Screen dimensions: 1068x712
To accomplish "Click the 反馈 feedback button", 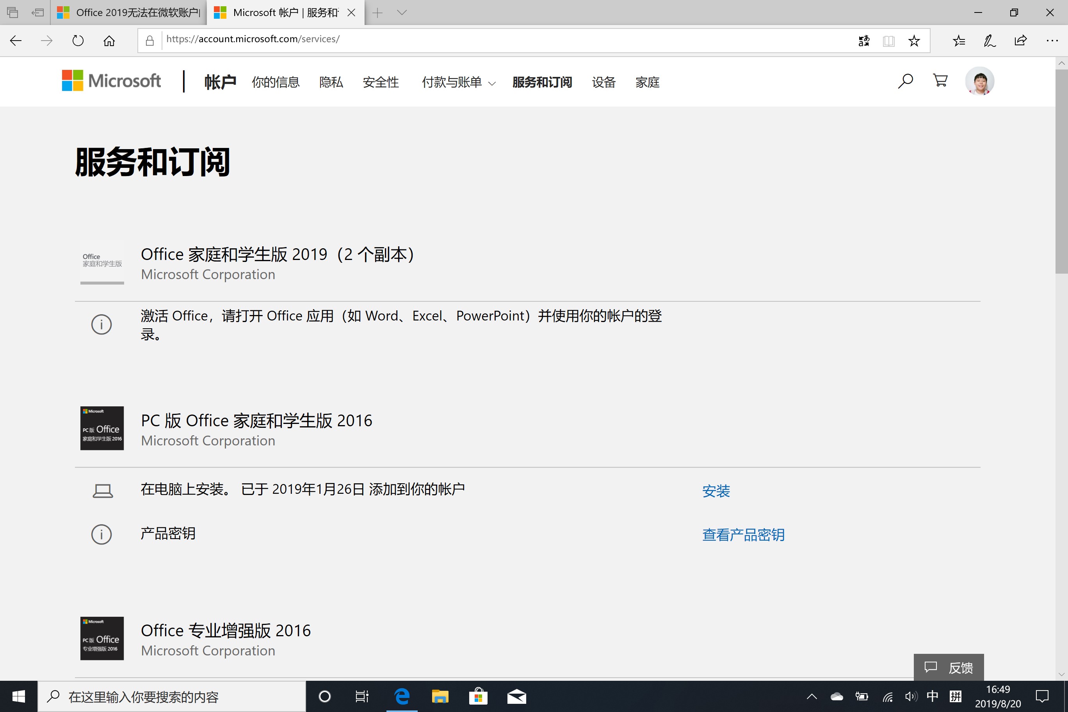I will (x=949, y=667).
